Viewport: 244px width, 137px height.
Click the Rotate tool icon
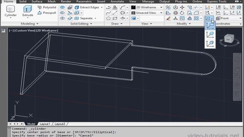(x=182, y=13)
